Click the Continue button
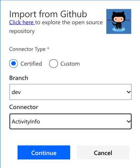 [44, 153]
